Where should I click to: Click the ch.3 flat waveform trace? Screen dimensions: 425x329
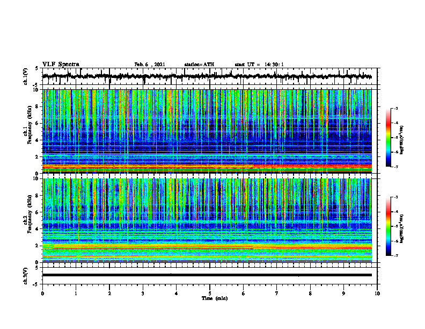(207, 275)
